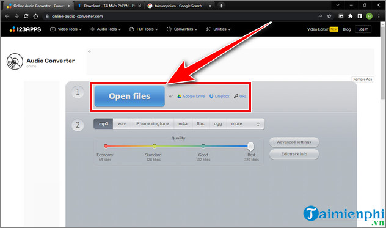Image resolution: width=386 pixels, height=228 pixels.
Task: Click the Open files button
Action: tap(129, 96)
